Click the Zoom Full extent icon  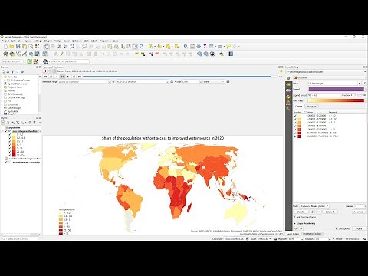click(x=72, y=47)
